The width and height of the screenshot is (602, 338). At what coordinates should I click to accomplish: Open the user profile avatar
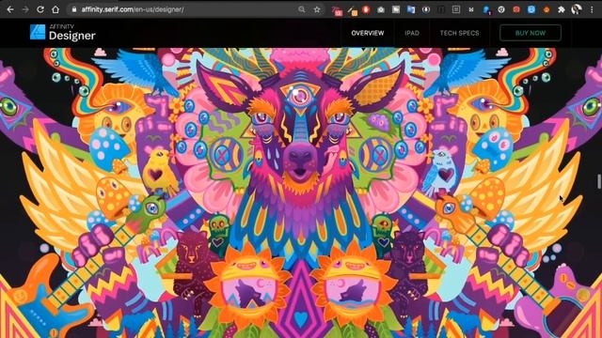pos(577,9)
